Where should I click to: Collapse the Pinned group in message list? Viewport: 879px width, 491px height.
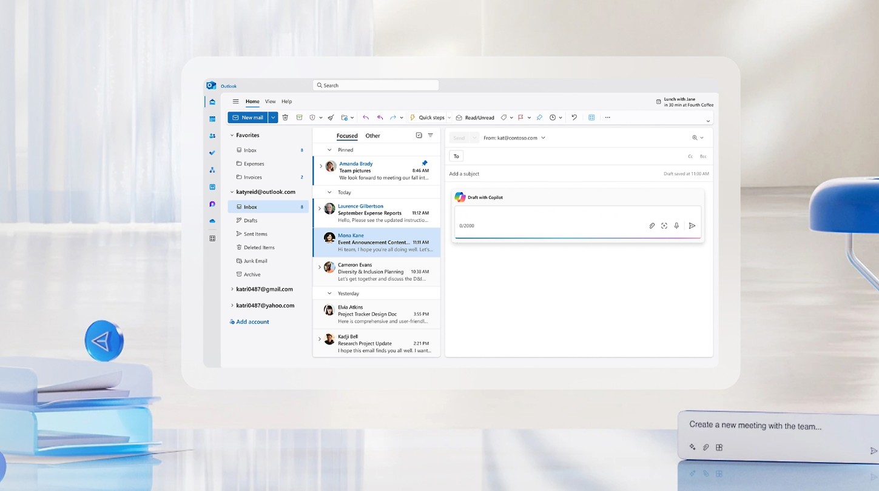point(329,150)
